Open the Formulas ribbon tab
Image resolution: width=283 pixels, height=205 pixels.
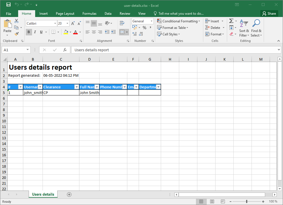(89, 14)
